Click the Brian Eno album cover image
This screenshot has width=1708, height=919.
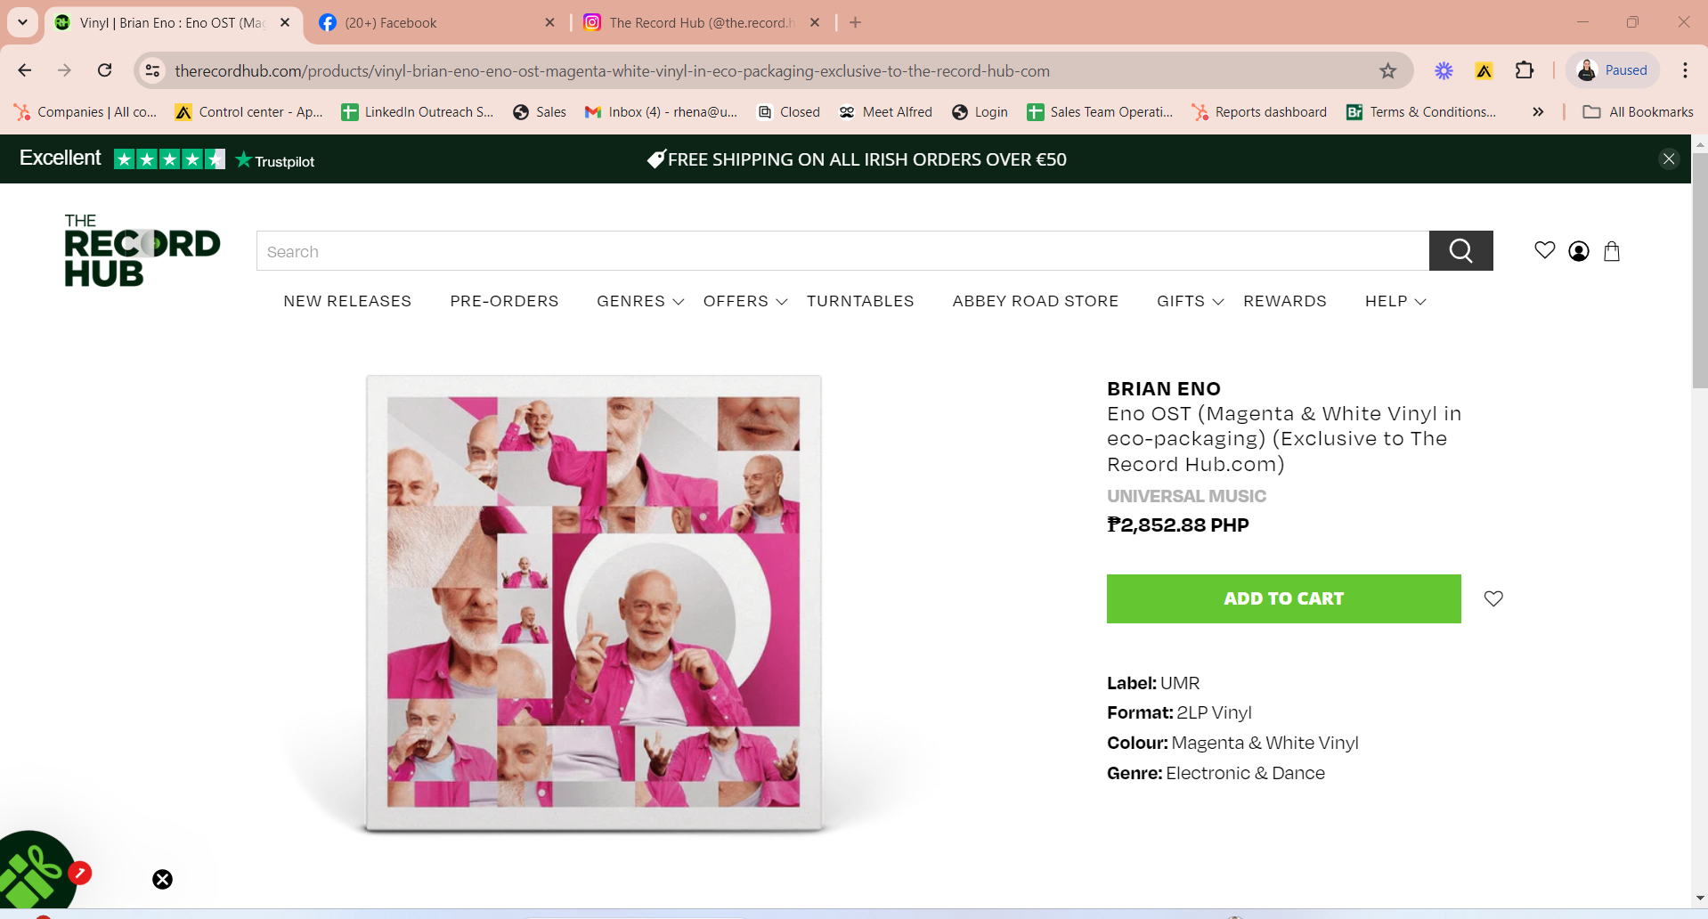point(593,603)
